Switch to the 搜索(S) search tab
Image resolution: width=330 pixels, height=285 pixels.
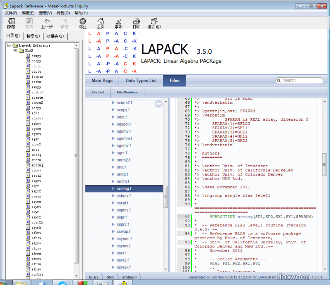[33, 36]
